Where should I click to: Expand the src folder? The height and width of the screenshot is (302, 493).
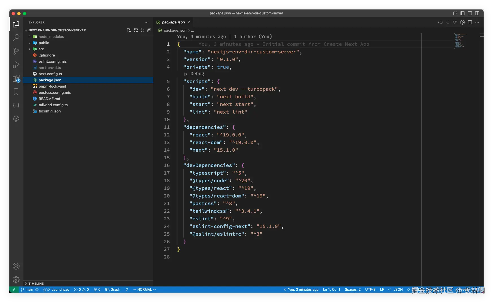88,49
